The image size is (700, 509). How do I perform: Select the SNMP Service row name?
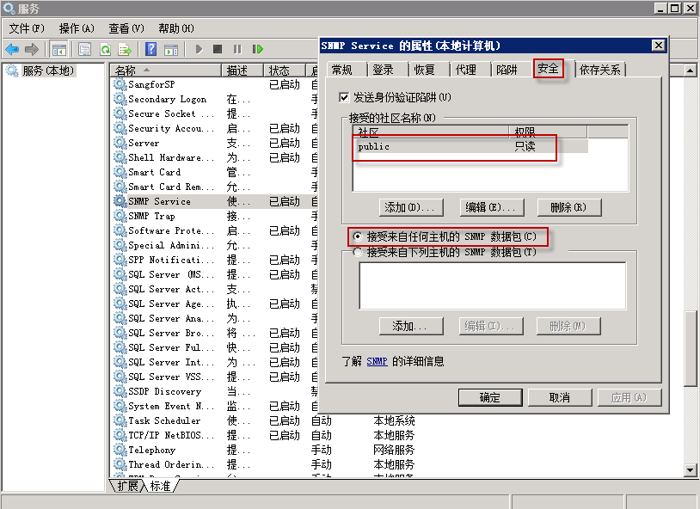point(159,201)
